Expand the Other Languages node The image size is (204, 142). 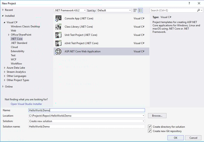[x=5, y=76]
